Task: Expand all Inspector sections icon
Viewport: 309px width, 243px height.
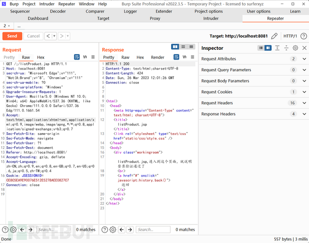Action: pyautogui.click(x=277, y=48)
